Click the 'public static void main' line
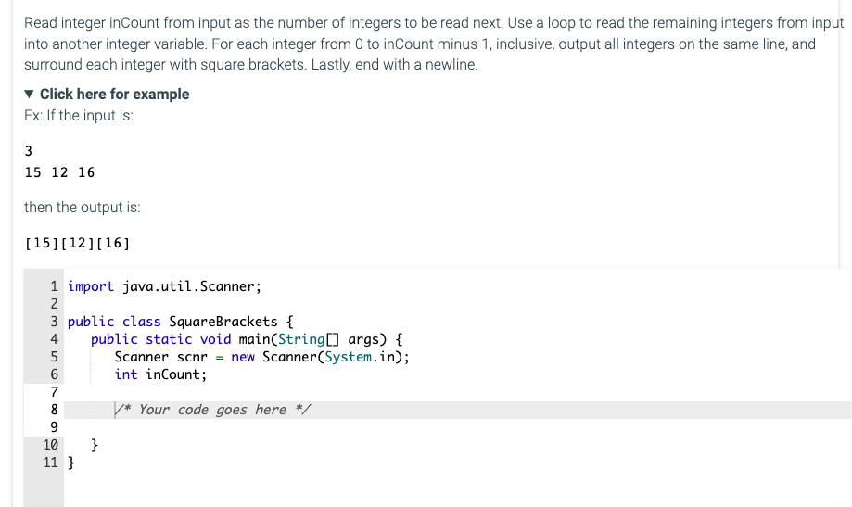 coord(247,339)
